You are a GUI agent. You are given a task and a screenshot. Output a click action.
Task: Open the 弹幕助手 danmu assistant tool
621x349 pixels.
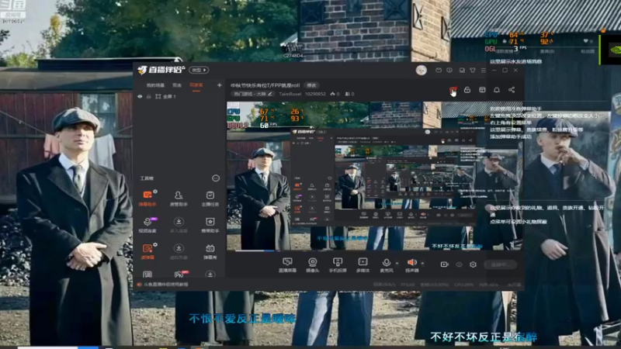pos(147,198)
